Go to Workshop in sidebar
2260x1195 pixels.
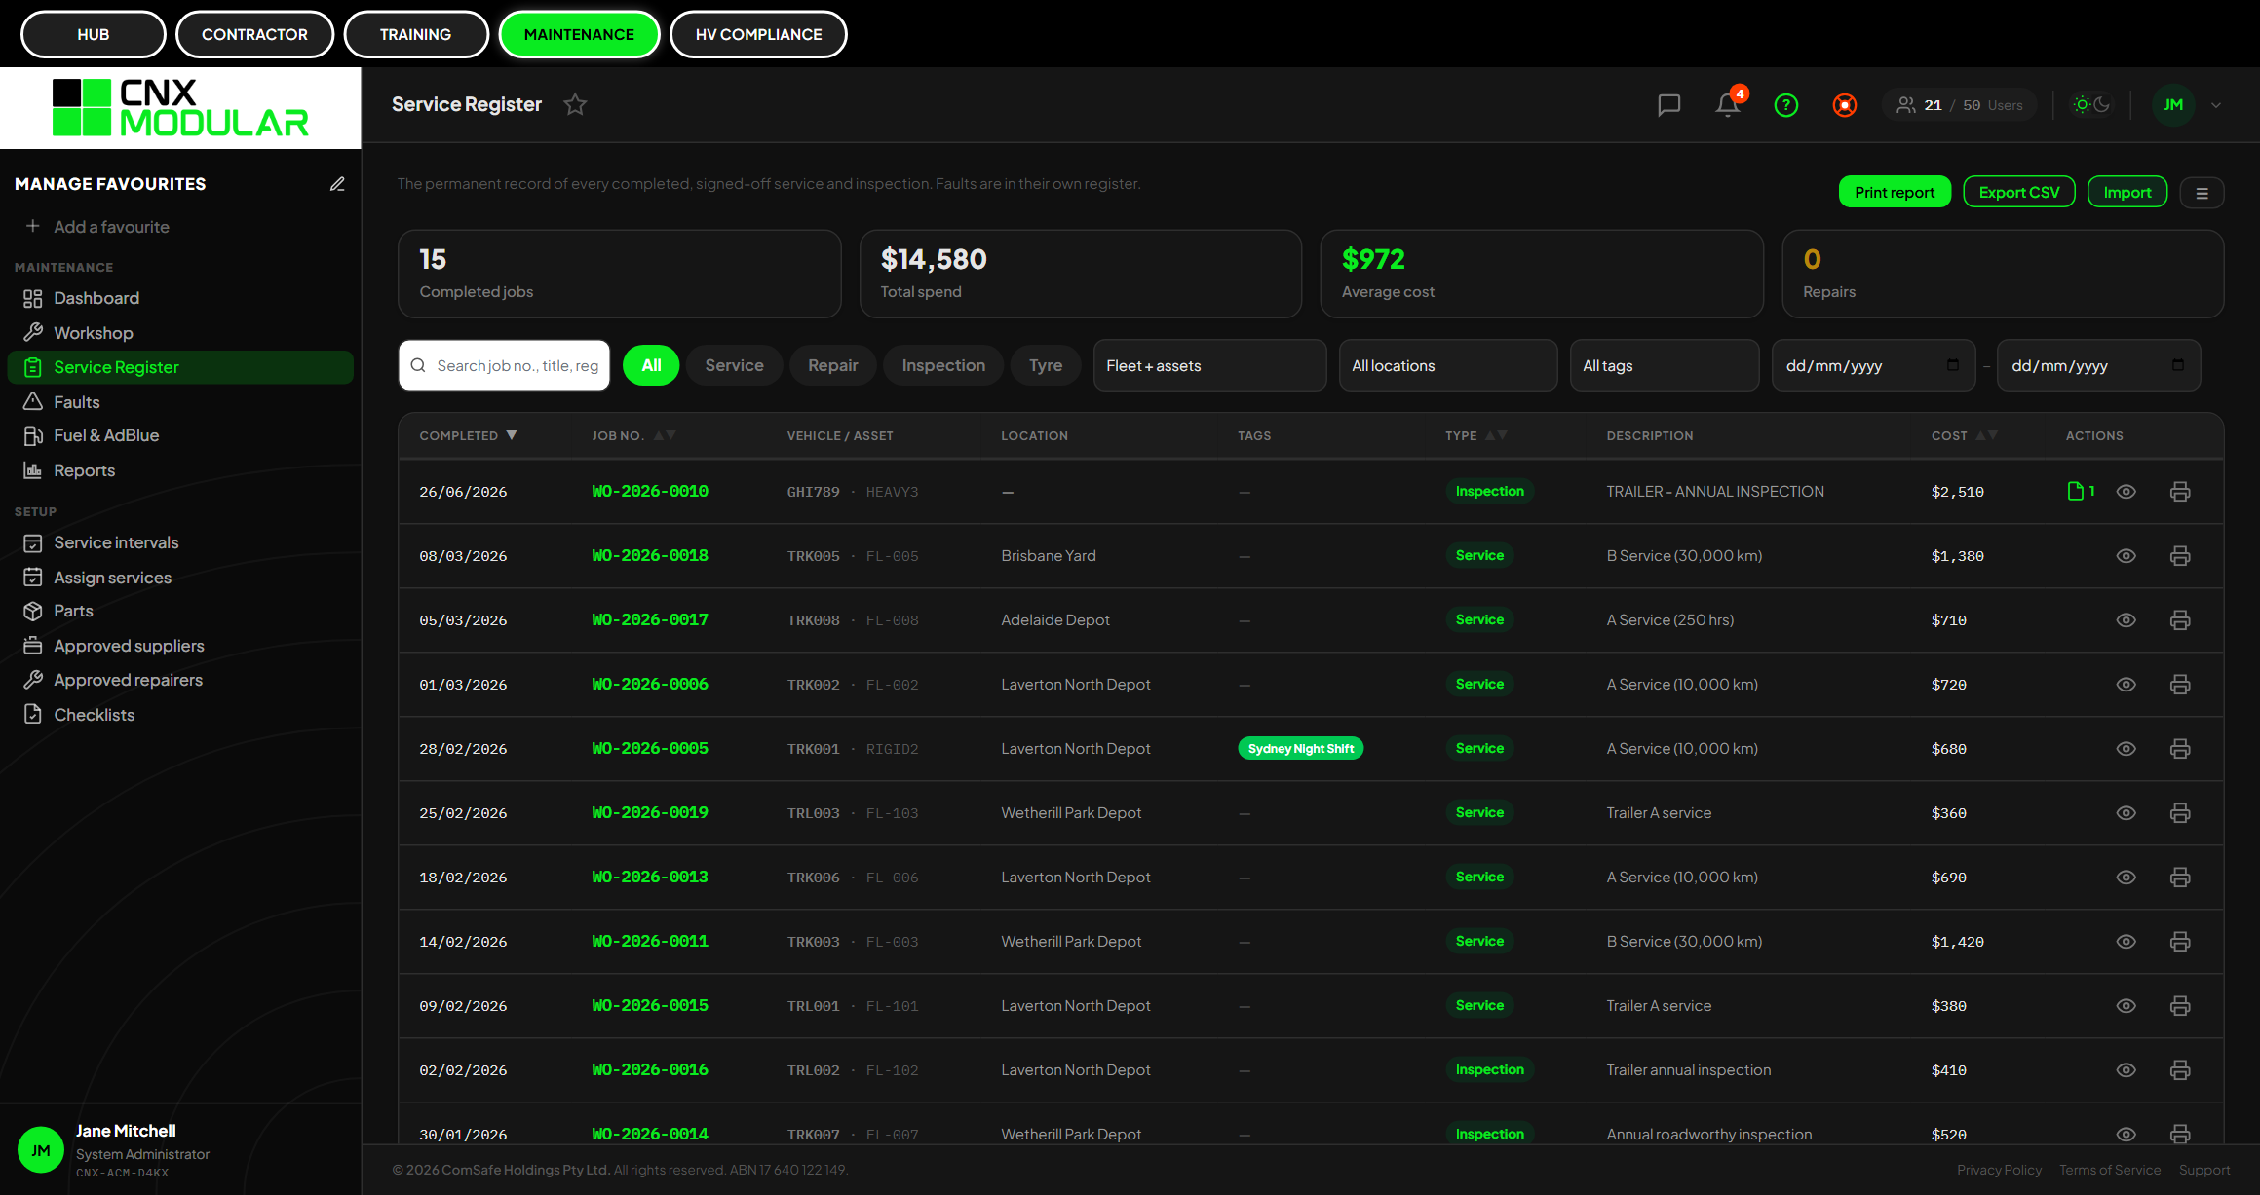coord(180,333)
